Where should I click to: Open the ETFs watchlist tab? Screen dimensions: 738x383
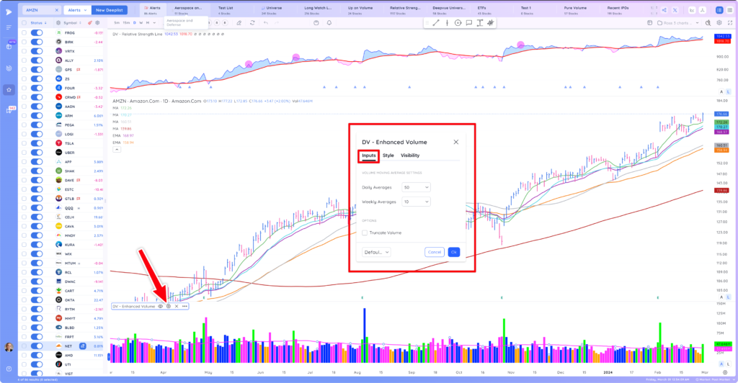(482, 10)
